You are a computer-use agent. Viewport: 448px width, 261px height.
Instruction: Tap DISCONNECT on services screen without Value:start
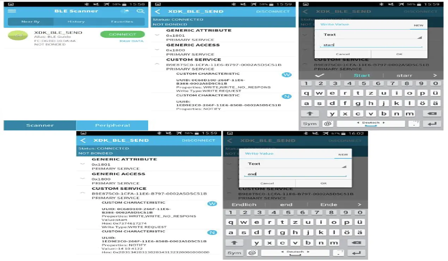point(273,11)
